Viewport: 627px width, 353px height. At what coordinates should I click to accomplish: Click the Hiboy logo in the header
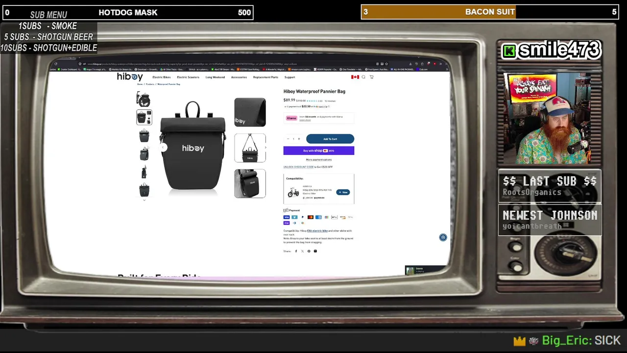130,77
